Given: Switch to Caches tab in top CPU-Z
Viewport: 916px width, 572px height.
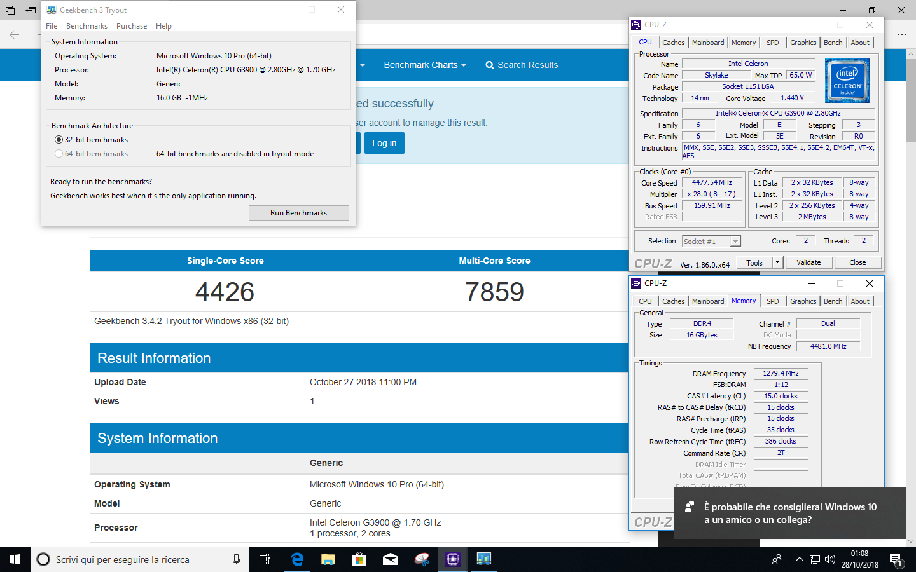Looking at the screenshot, I should (x=673, y=43).
